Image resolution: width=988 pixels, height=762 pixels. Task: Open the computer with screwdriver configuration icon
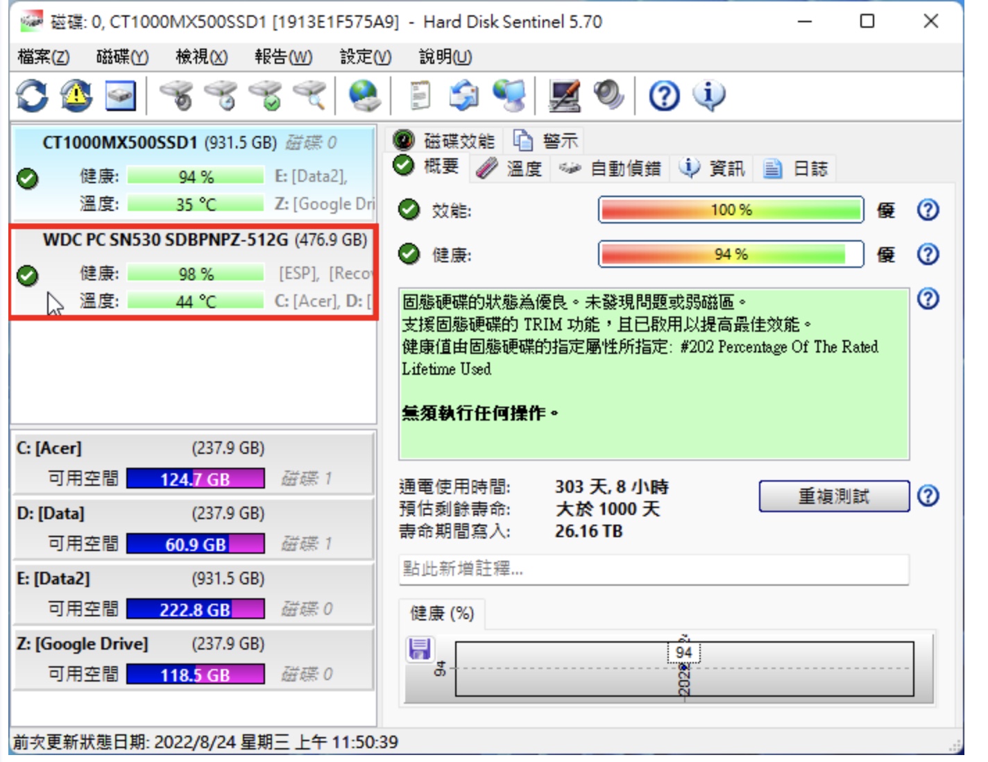point(564,96)
